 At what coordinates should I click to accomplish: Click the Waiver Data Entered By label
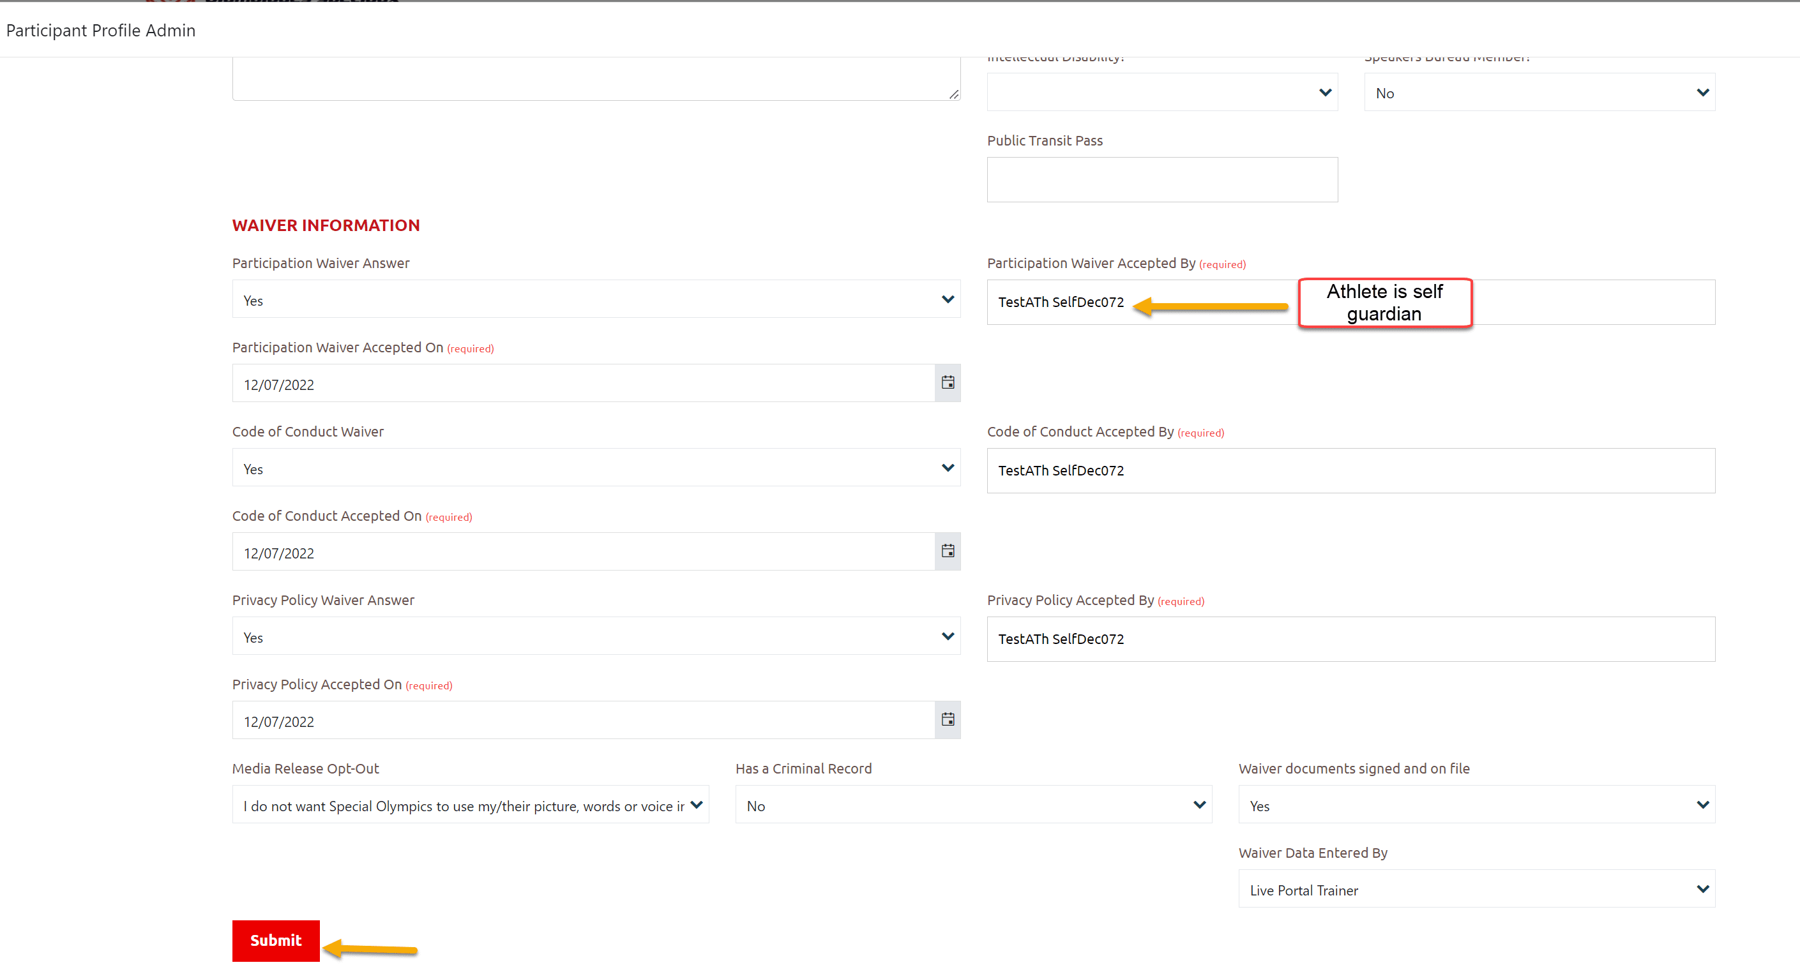[x=1313, y=853]
